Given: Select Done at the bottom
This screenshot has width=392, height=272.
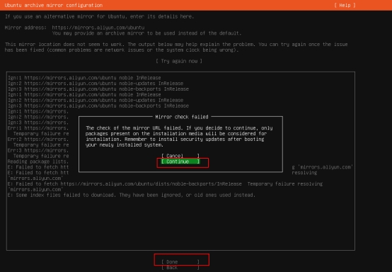Looking at the screenshot, I should [180, 262].
